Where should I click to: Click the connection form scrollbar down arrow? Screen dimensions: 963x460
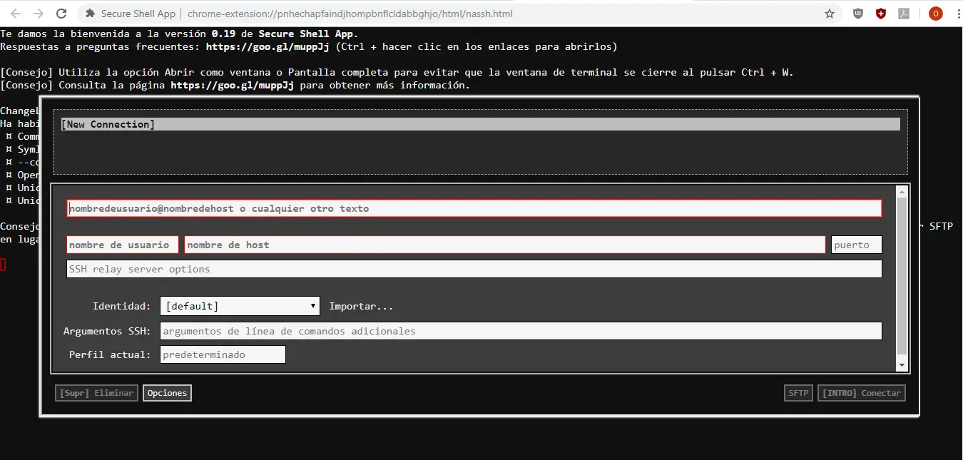tap(902, 365)
